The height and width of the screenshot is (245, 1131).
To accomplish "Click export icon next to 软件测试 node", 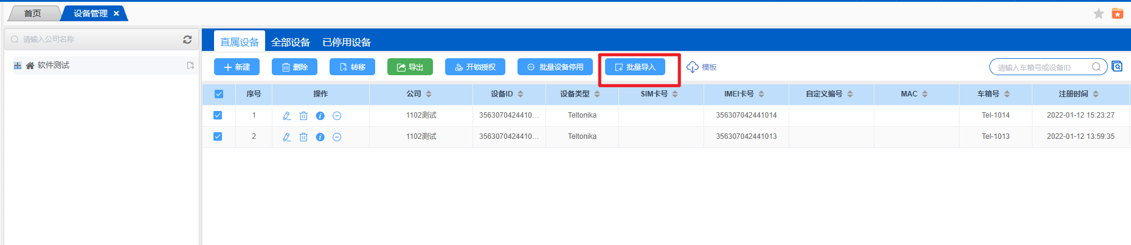I will point(190,65).
